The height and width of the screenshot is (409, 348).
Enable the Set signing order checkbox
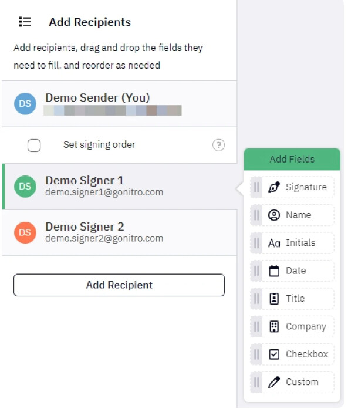point(34,146)
